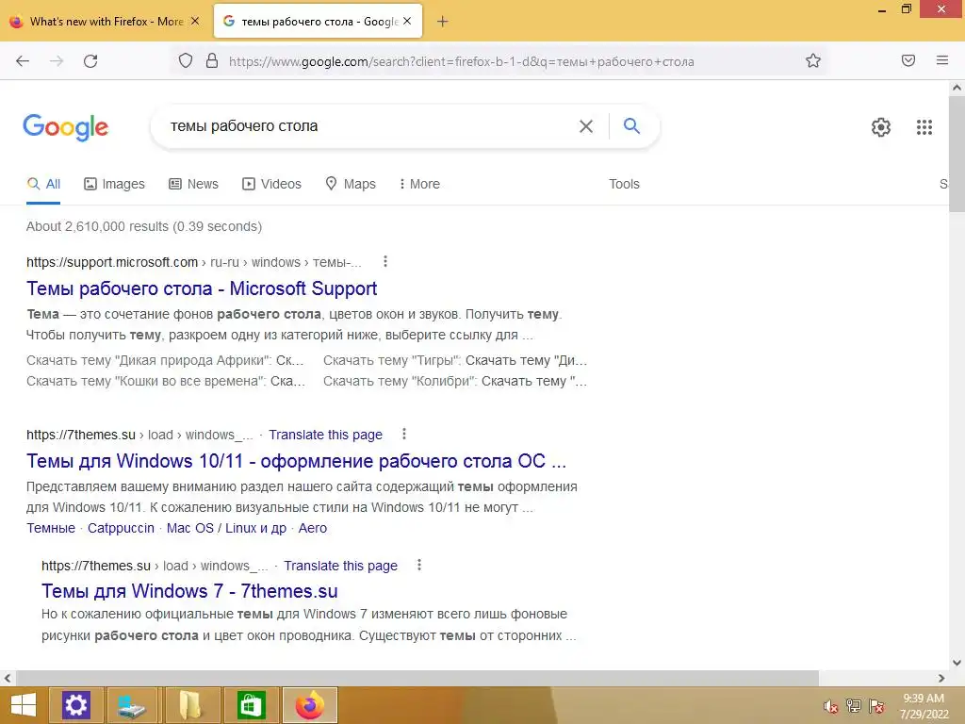
Task: Open 'Mac OS / Linux и др' sitelink
Action: click(226, 528)
